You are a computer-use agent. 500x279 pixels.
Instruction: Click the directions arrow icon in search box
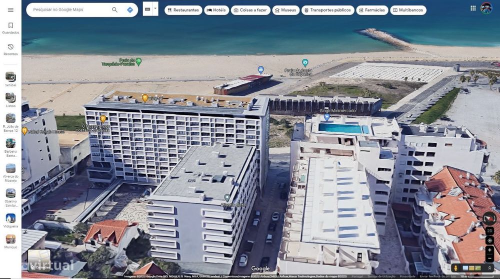pos(130,10)
